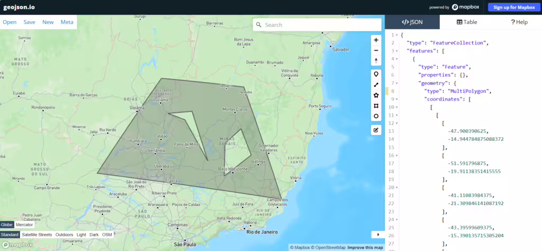The width and height of the screenshot is (542, 251).
Task: Select the draw rectangle tool
Action: 376,106
